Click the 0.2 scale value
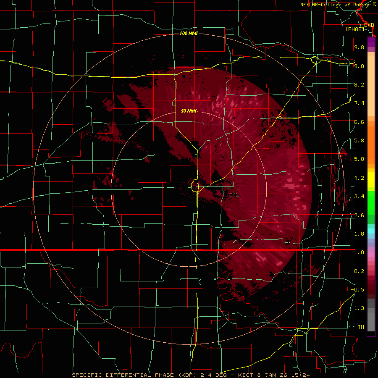 [x=359, y=271]
